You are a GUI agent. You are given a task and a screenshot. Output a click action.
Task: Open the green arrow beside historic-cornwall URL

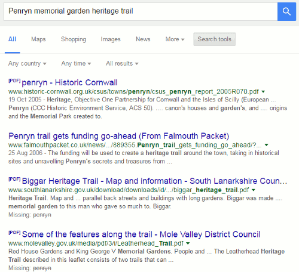(x=263, y=92)
